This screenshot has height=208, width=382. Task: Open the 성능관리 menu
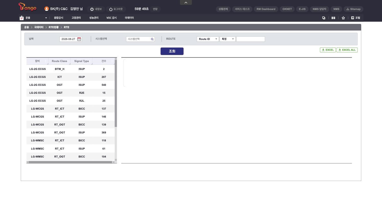[x=94, y=18]
